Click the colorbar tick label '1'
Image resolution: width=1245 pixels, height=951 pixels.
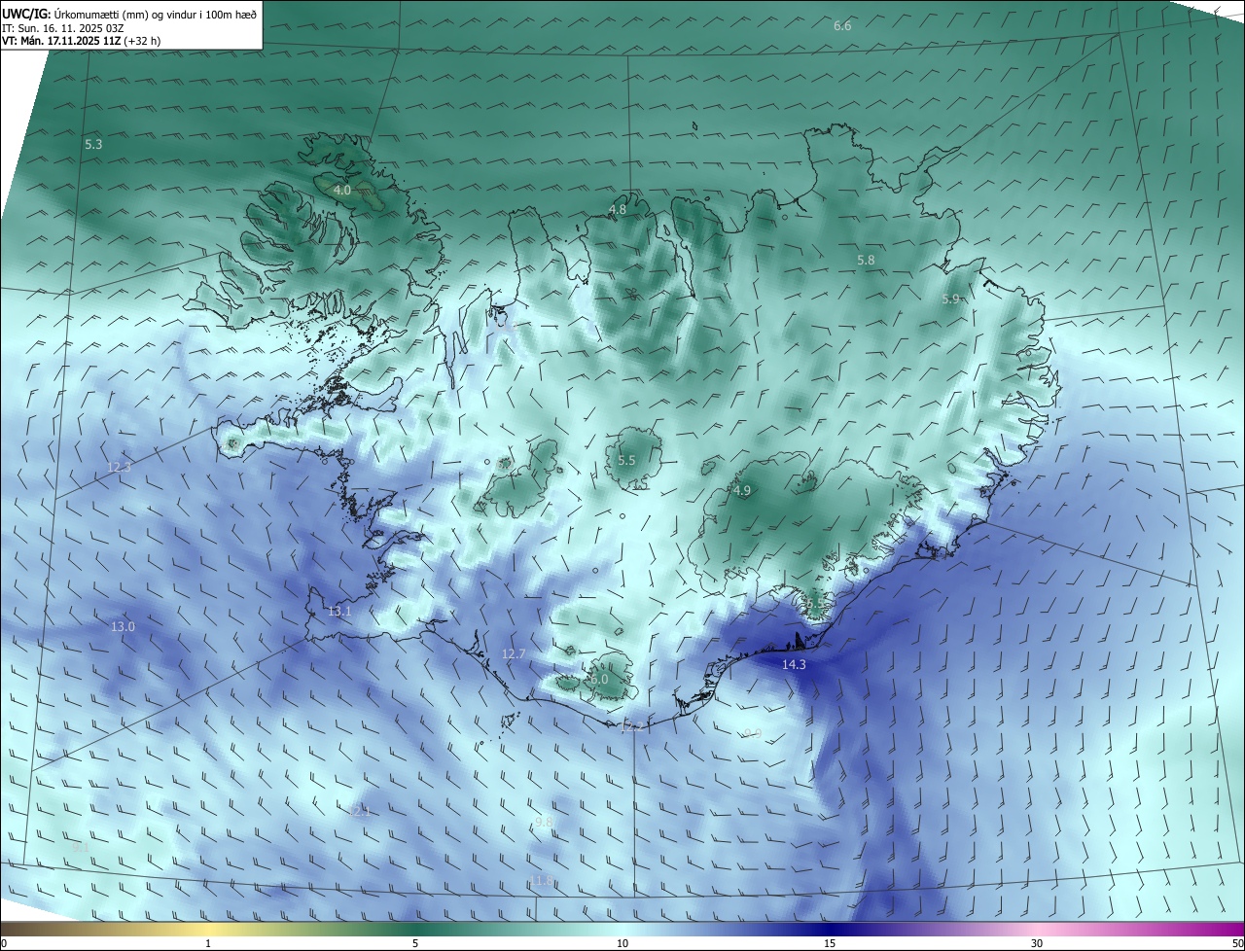208,944
